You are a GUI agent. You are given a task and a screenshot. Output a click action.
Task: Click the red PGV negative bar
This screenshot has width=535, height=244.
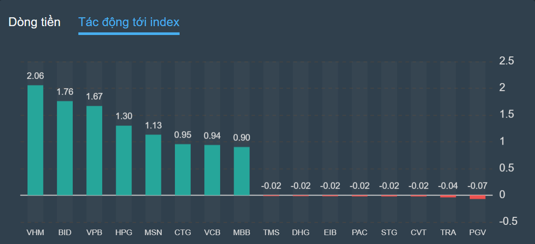478,197
